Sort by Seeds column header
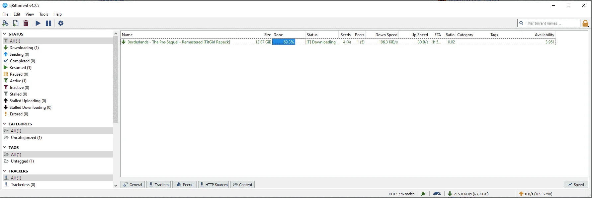Image resolution: width=592 pixels, height=198 pixels. point(346,35)
